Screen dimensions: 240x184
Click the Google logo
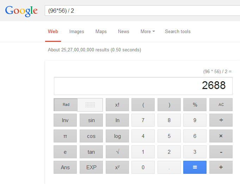coord(21,11)
